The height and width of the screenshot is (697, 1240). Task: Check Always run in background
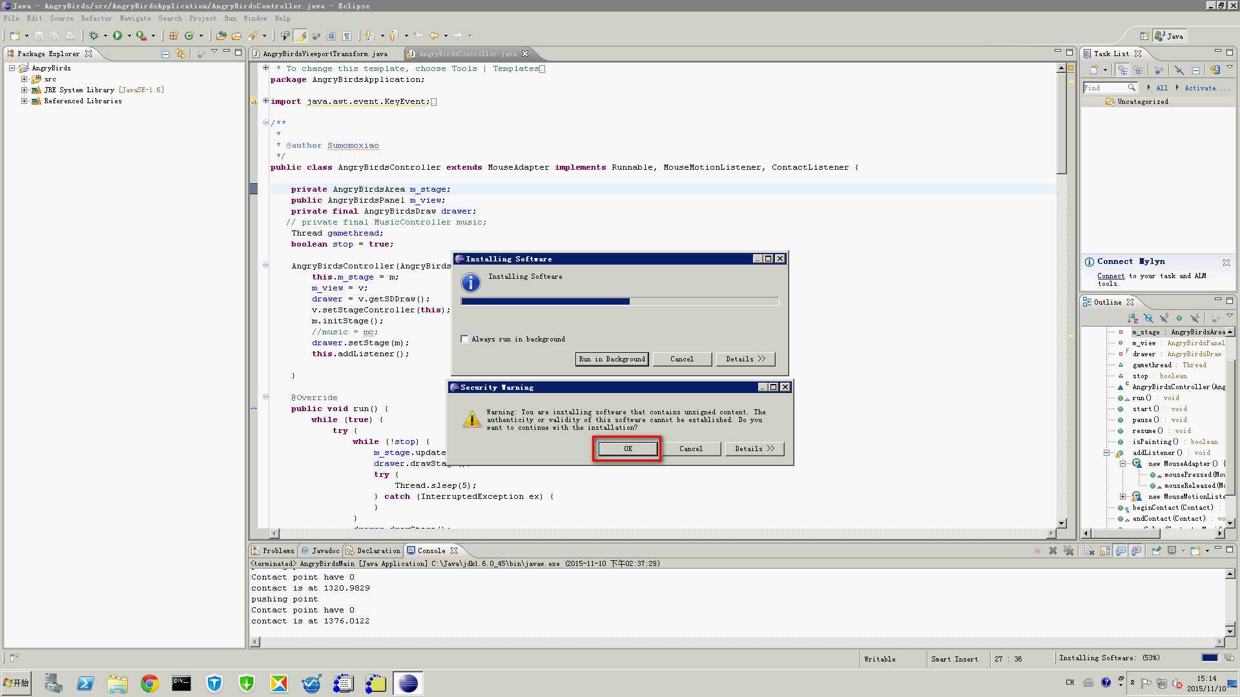point(464,339)
